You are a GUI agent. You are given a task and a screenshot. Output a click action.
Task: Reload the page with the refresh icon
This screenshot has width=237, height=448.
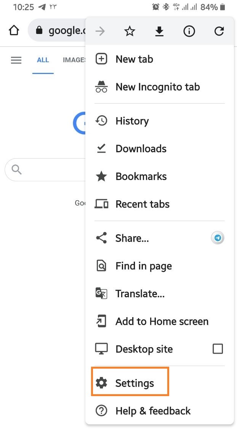(x=219, y=32)
